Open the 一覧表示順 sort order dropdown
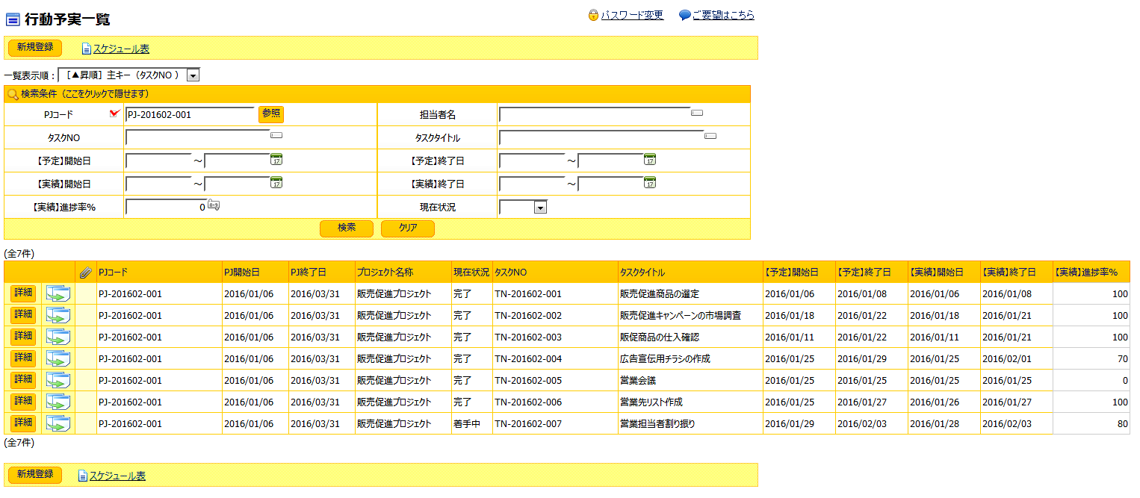The width and height of the screenshot is (1140, 498). click(x=193, y=75)
